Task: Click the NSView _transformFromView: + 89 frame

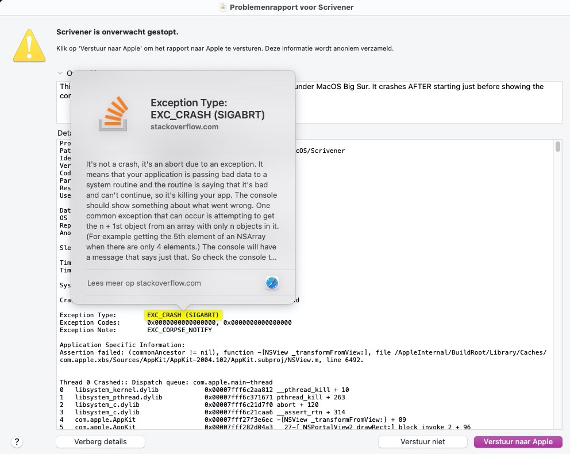Action: pos(233,420)
